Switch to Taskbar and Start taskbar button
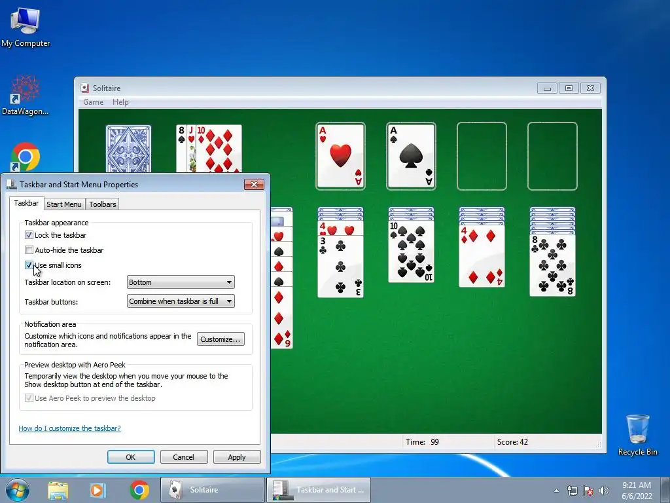Screen dimensions: 670x503 pyautogui.click(x=319, y=490)
